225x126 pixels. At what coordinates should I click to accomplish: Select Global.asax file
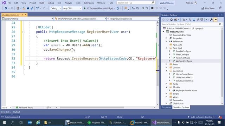coord(178,104)
